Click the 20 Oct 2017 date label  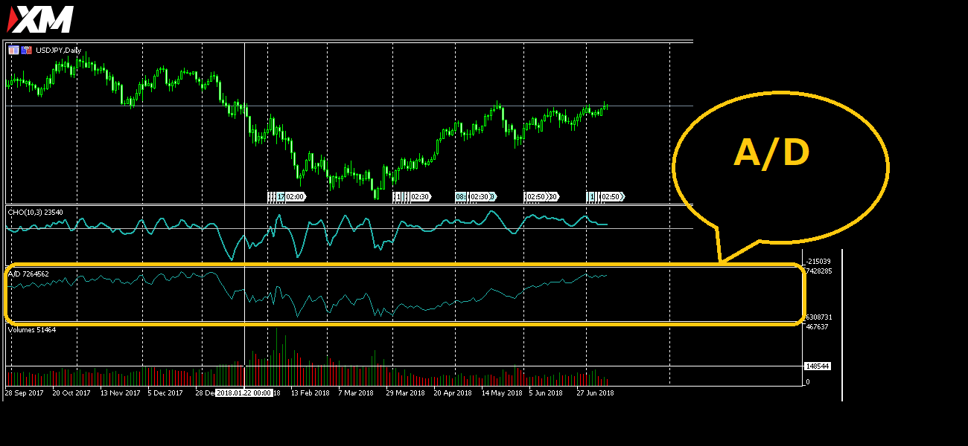click(x=71, y=392)
